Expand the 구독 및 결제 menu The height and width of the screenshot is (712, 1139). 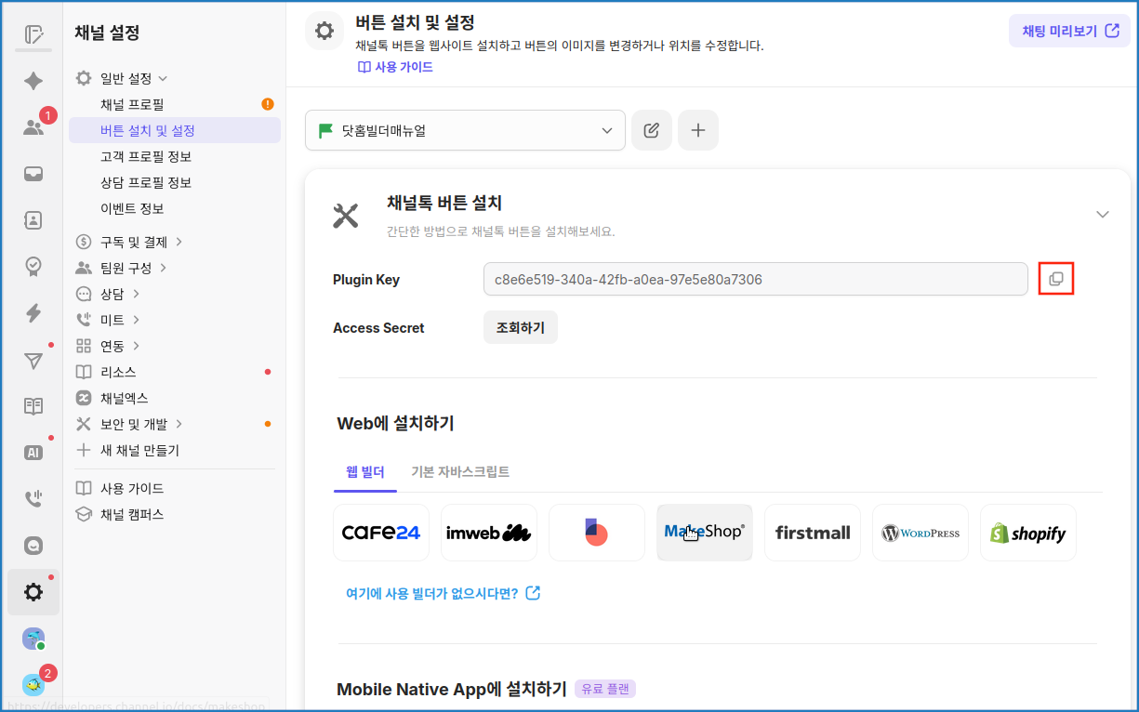coord(134,242)
